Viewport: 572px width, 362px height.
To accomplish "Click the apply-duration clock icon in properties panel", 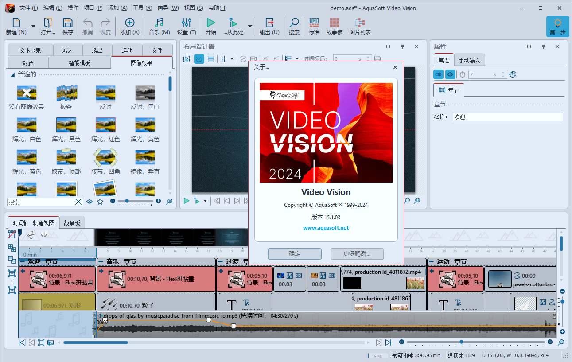I will pyautogui.click(x=513, y=74).
